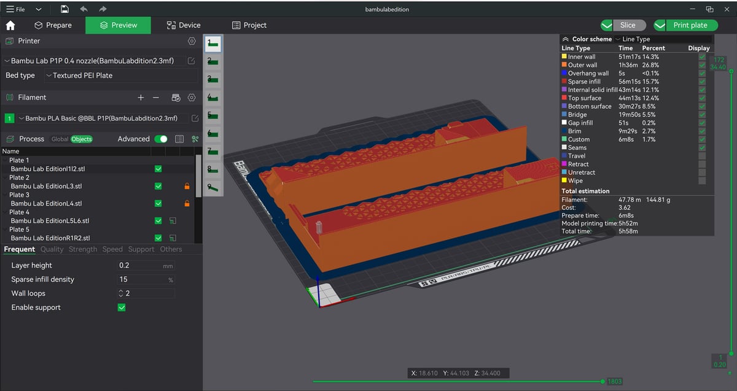Switch to the Project tab
The width and height of the screenshot is (737, 391).
tap(249, 25)
